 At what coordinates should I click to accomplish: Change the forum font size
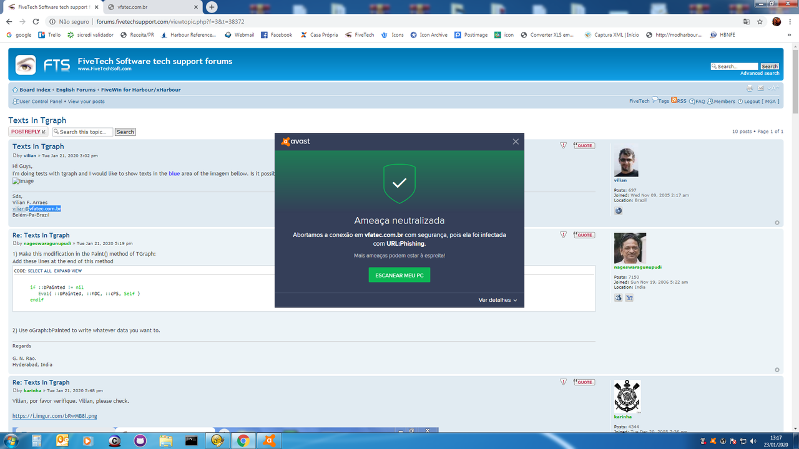[x=773, y=89]
